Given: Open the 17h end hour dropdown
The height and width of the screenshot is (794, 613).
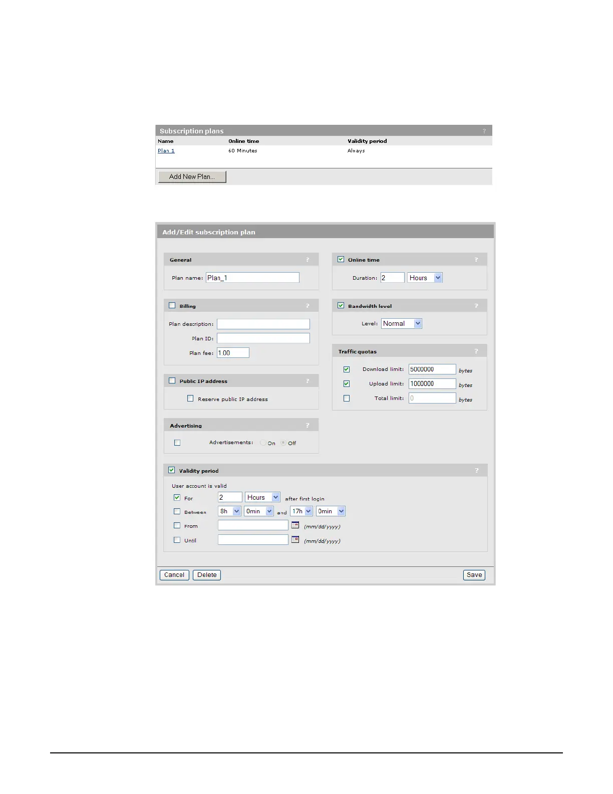Looking at the screenshot, I should [301, 511].
